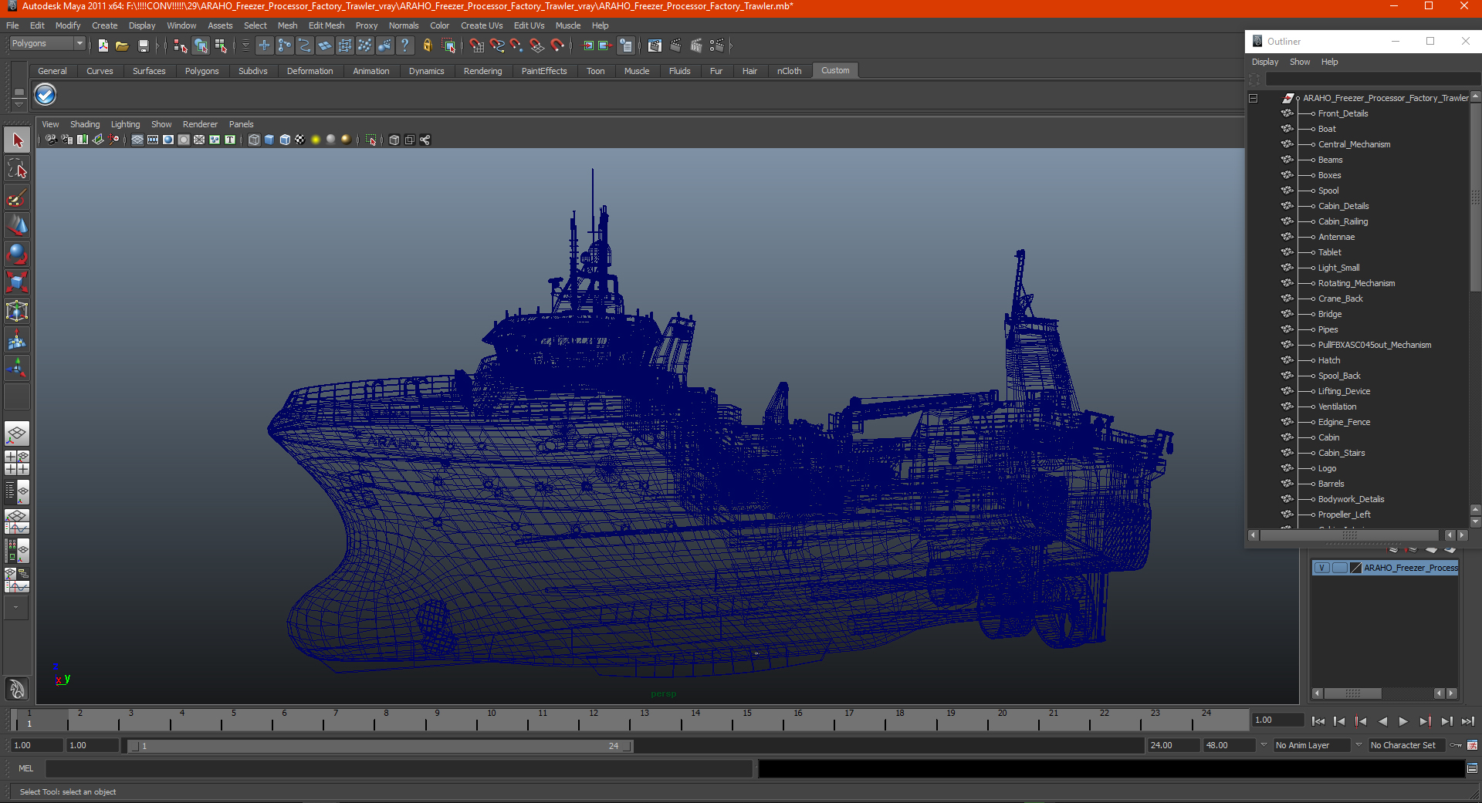Select the Four View layout icon

click(x=17, y=463)
